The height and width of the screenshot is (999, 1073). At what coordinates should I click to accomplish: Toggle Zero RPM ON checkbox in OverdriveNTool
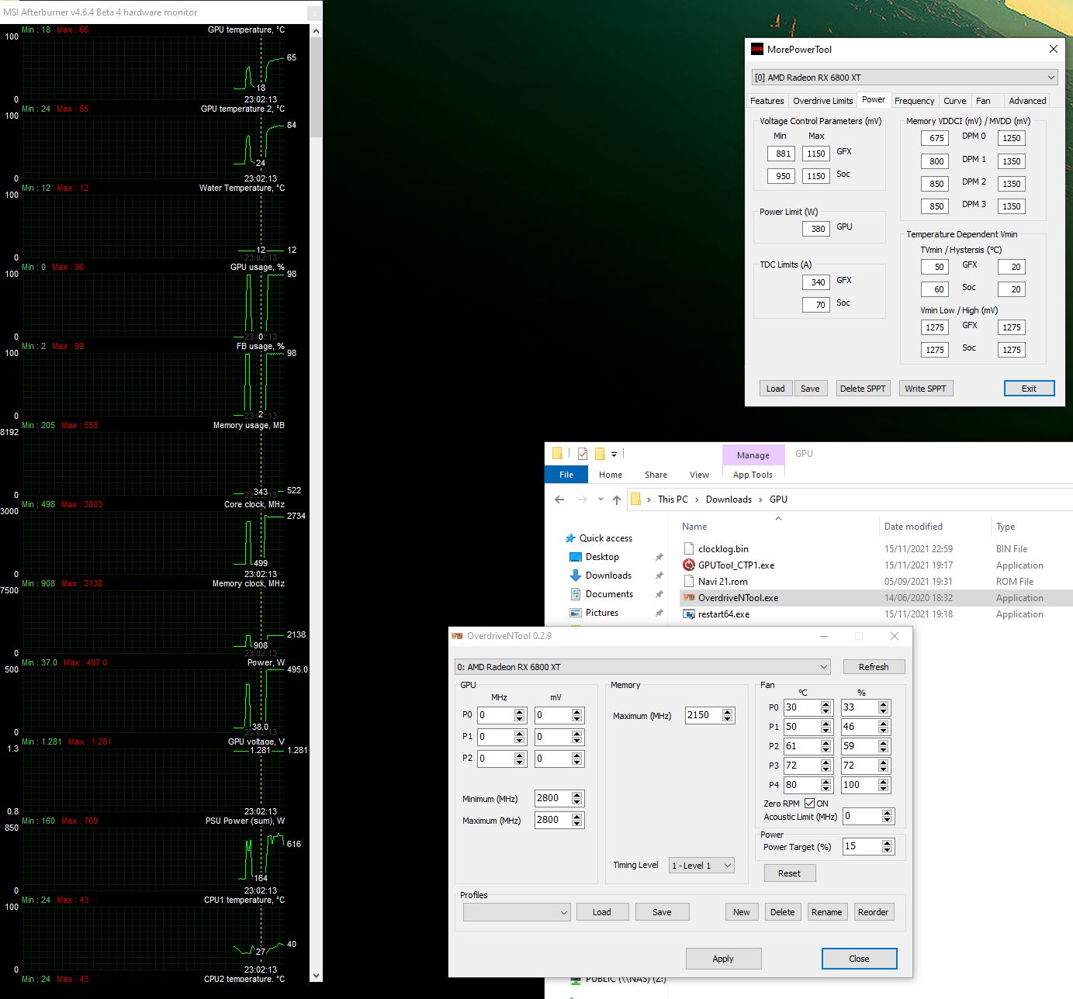(812, 804)
